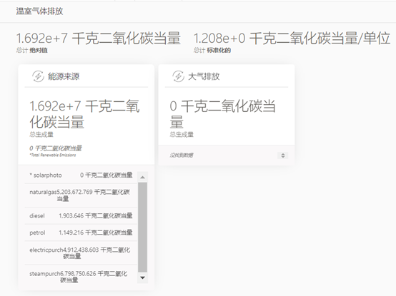Click the 总生成量 label in 能源来源 card
This screenshot has height=296, width=396.
click(x=41, y=134)
